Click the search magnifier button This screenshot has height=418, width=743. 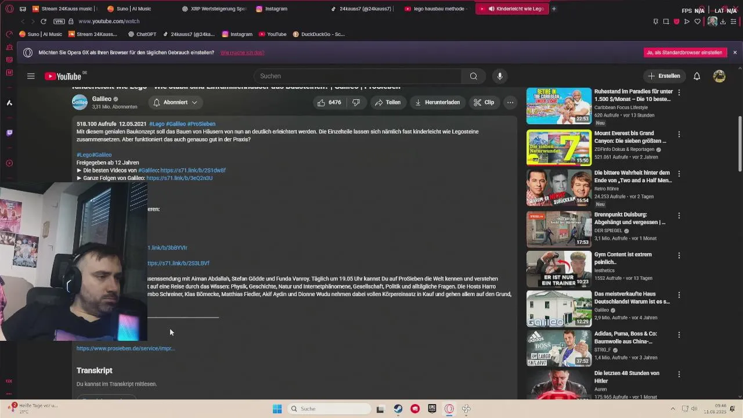point(474,76)
